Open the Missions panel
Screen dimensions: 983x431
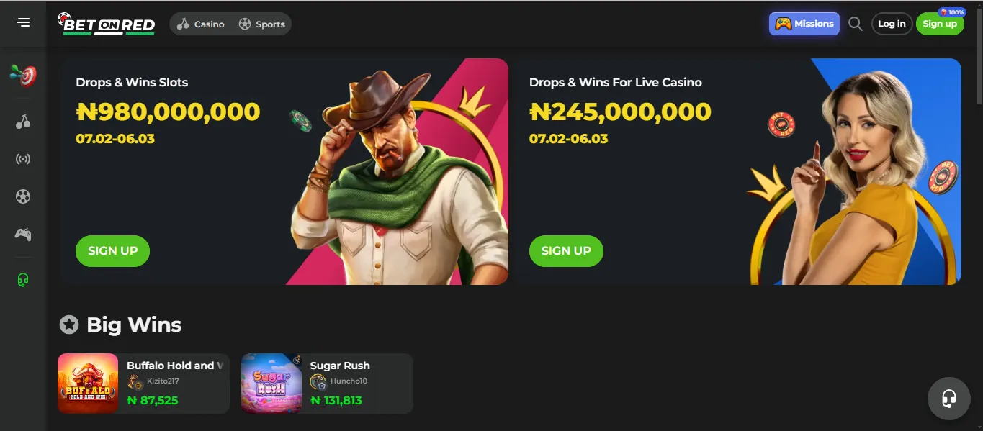804,23
